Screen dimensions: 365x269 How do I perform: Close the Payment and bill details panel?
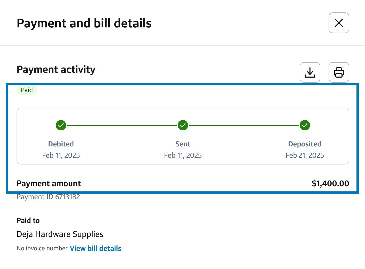[x=339, y=23]
